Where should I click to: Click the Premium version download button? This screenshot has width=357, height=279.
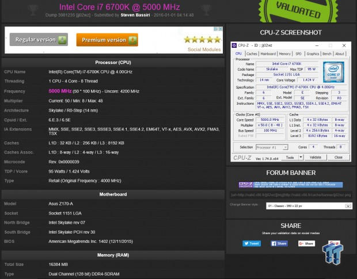107,40
